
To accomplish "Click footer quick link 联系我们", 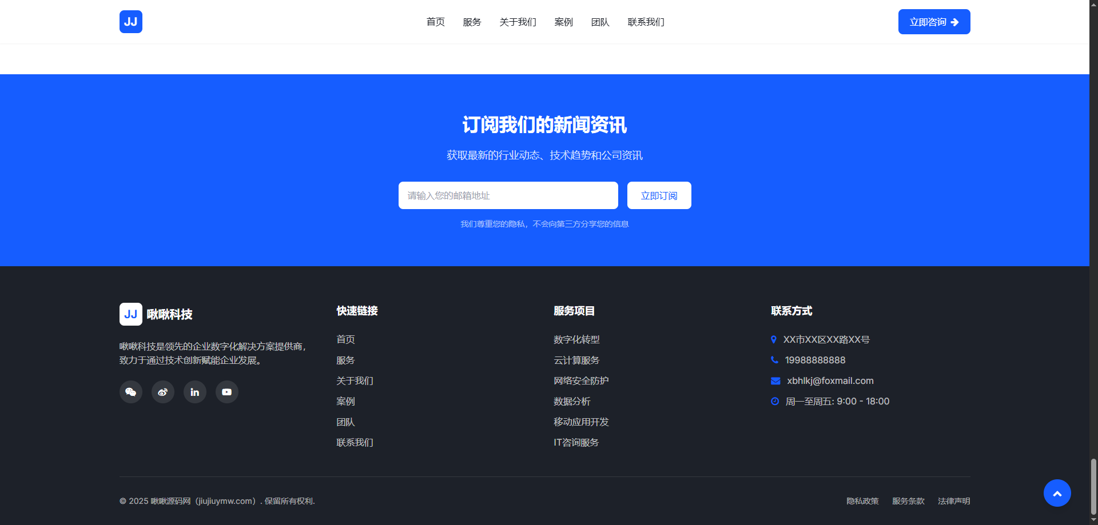I will pyautogui.click(x=355, y=442).
